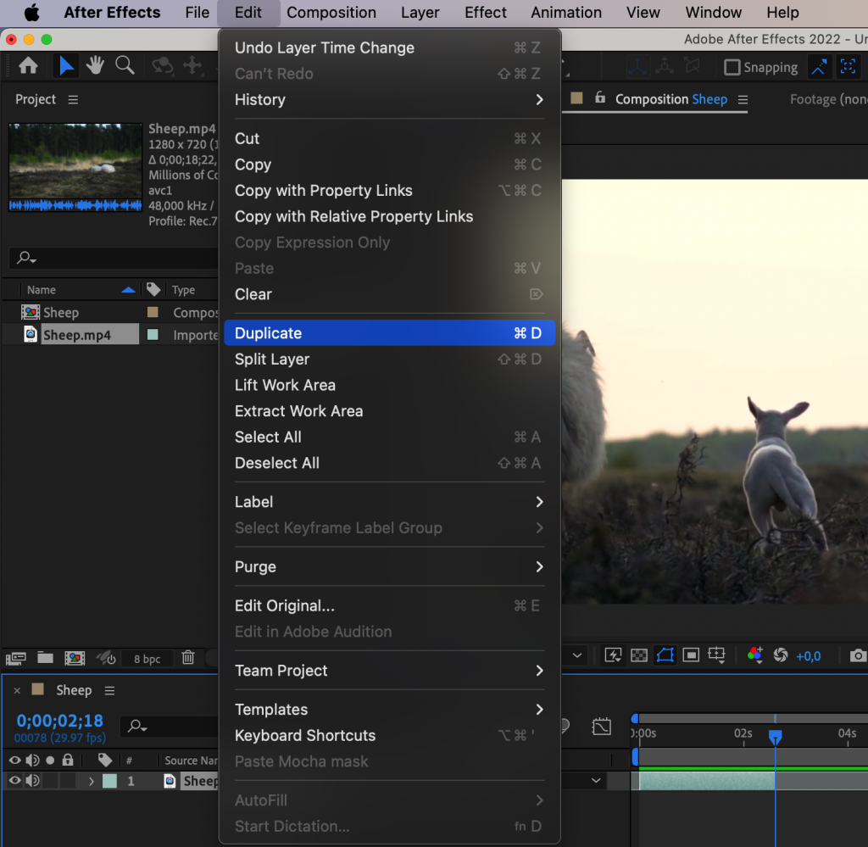Toggle the transparency grid in Composition panel
The image size is (868, 847).
638,655
